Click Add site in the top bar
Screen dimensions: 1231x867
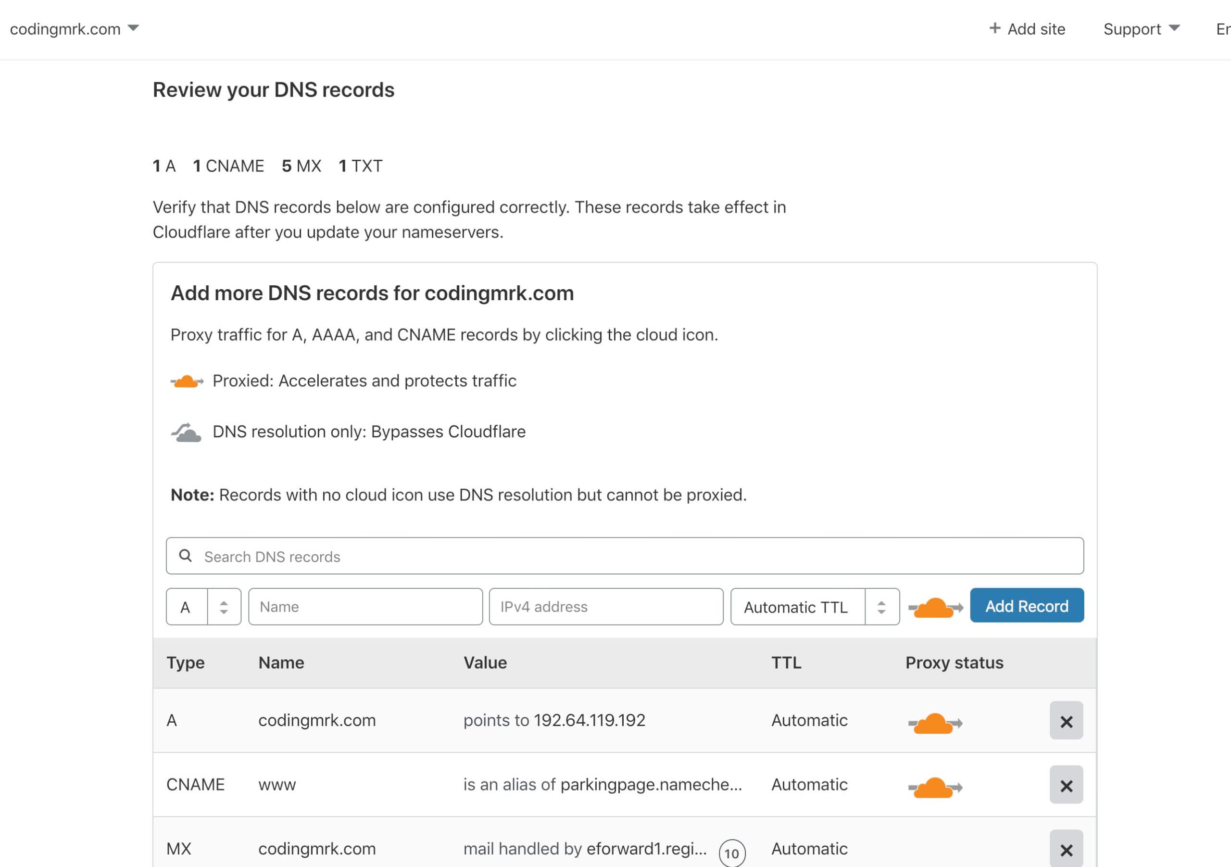pos(1027,29)
